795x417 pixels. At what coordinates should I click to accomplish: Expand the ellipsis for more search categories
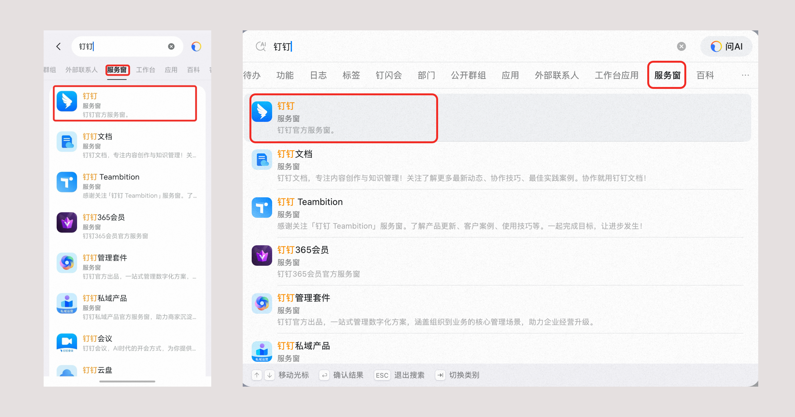coord(745,75)
